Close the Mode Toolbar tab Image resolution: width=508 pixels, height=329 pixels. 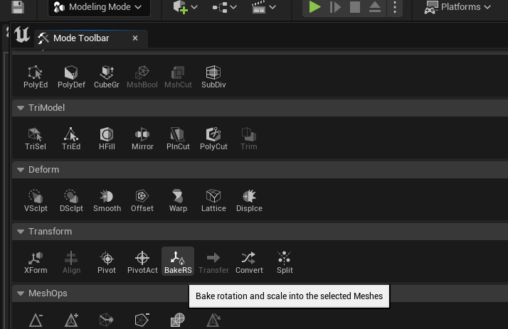(135, 38)
